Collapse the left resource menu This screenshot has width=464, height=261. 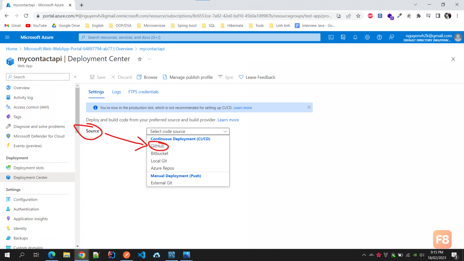coord(75,77)
